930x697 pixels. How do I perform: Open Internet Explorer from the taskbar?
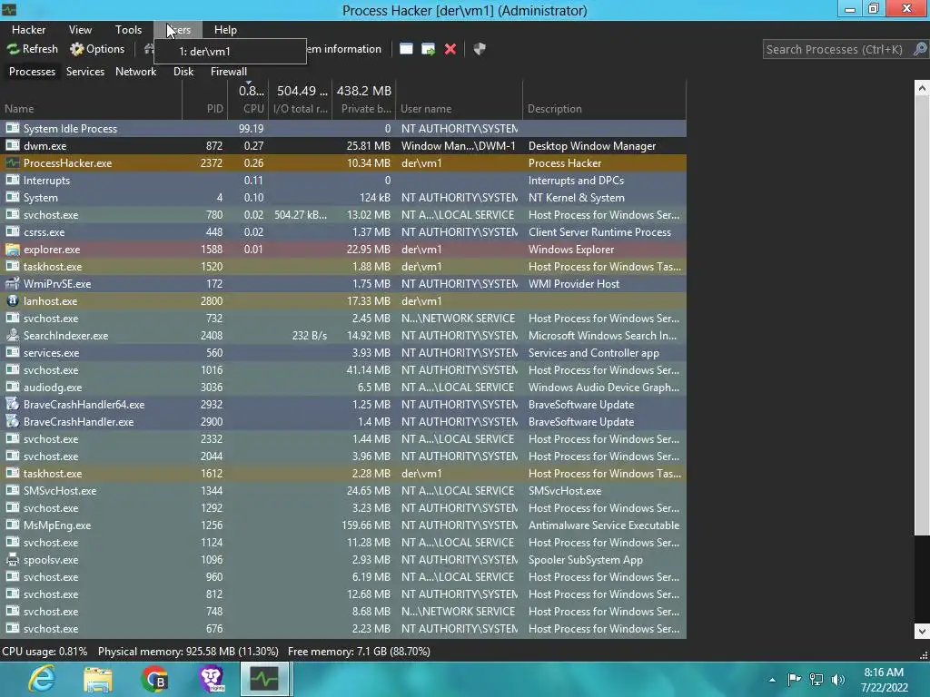[x=42, y=679]
